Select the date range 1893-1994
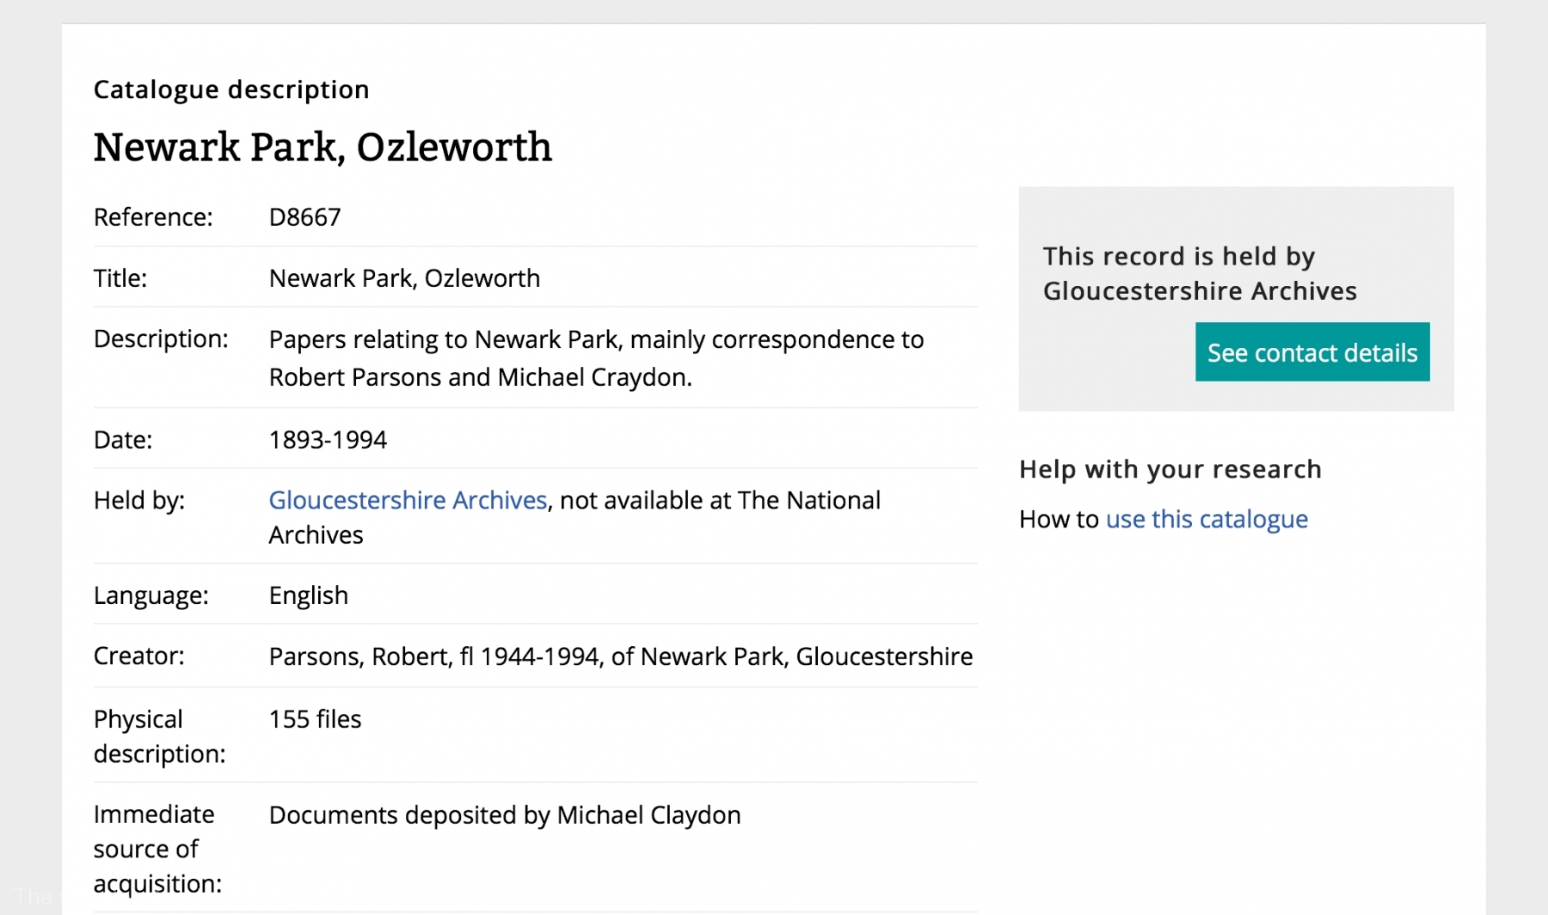This screenshot has height=915, width=1548. [x=328, y=440]
